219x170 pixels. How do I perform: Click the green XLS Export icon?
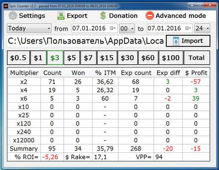61,16
